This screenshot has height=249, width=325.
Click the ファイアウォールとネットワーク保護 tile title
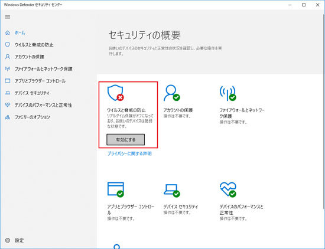242,113
